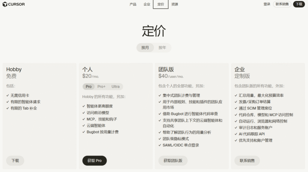Click the AI 代码跟踪 API feature text
This screenshot has height=172, width=308.
[252, 134]
